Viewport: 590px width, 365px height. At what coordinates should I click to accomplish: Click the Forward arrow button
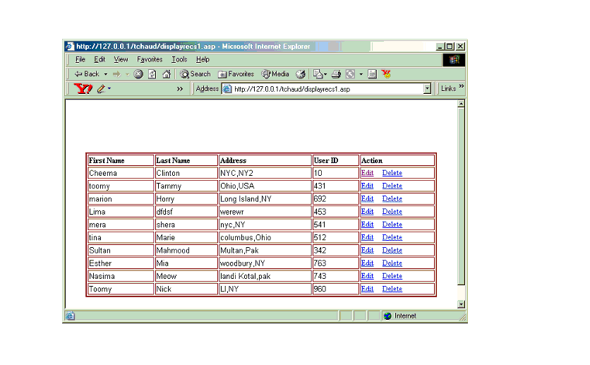116,74
